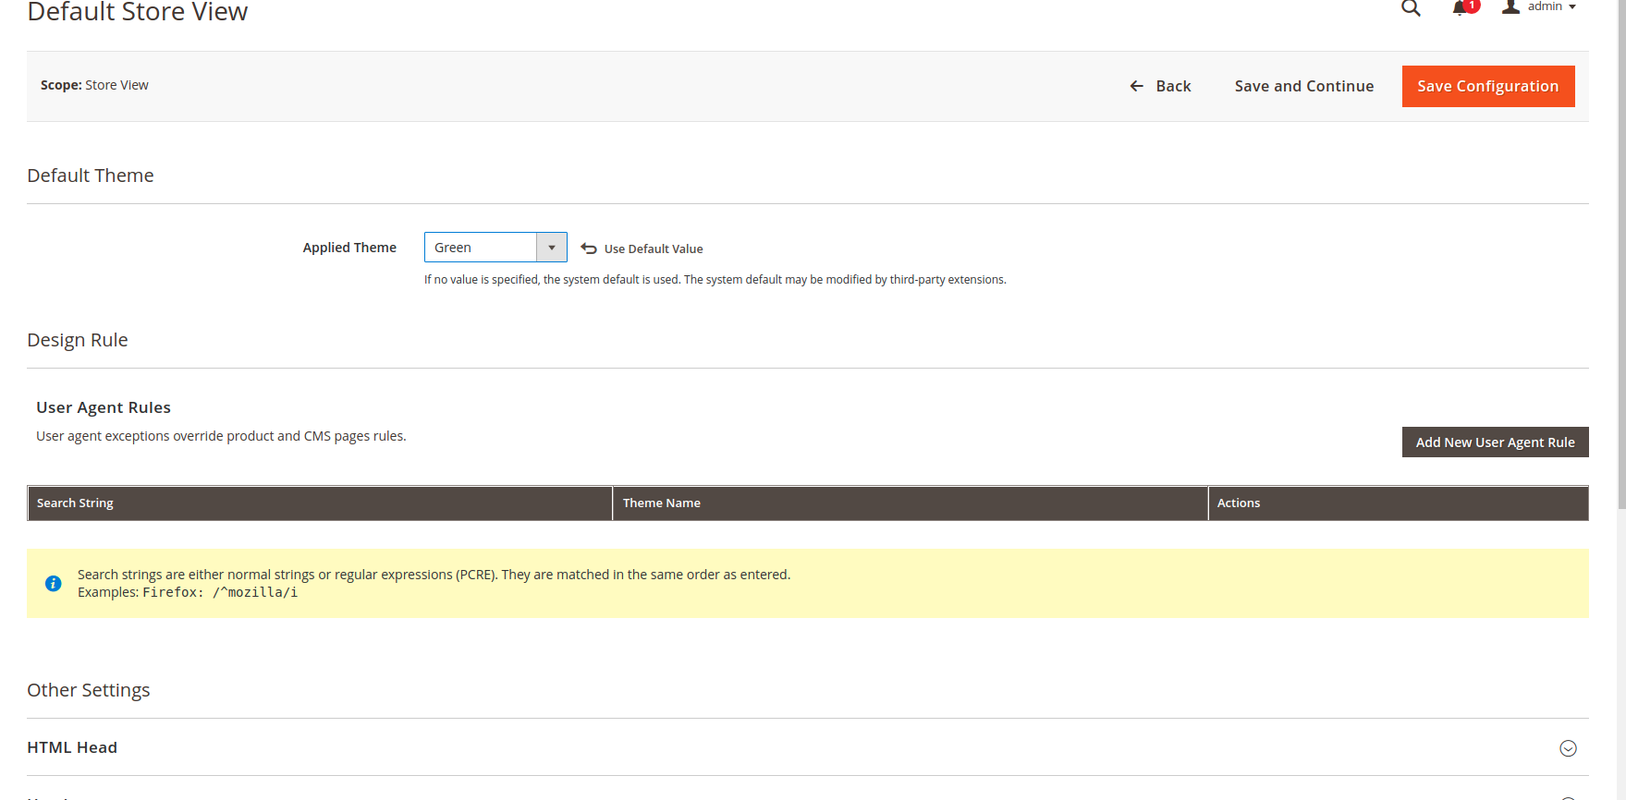The width and height of the screenshot is (1626, 800).
Task: Click the vertical page scrollbar
Action: [1621, 254]
